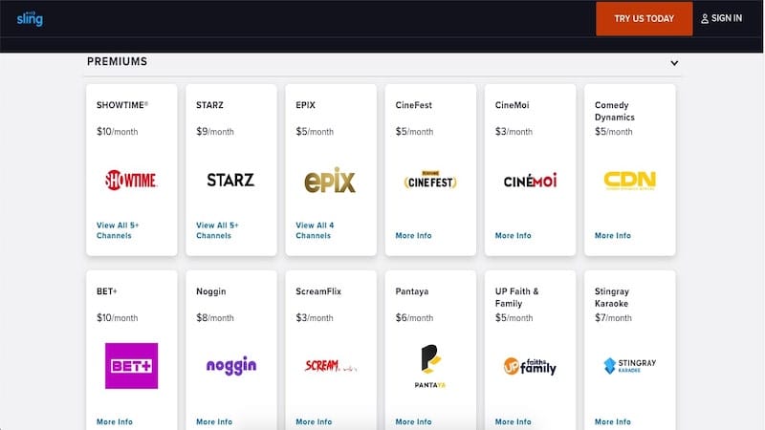Click the STARZ card title
This screenshot has height=430, width=765.
(209, 105)
